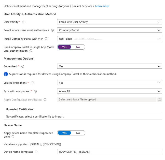The height and width of the screenshot is (160, 165).
Task: Click the Device Name Template text field
Action: click(109, 152)
